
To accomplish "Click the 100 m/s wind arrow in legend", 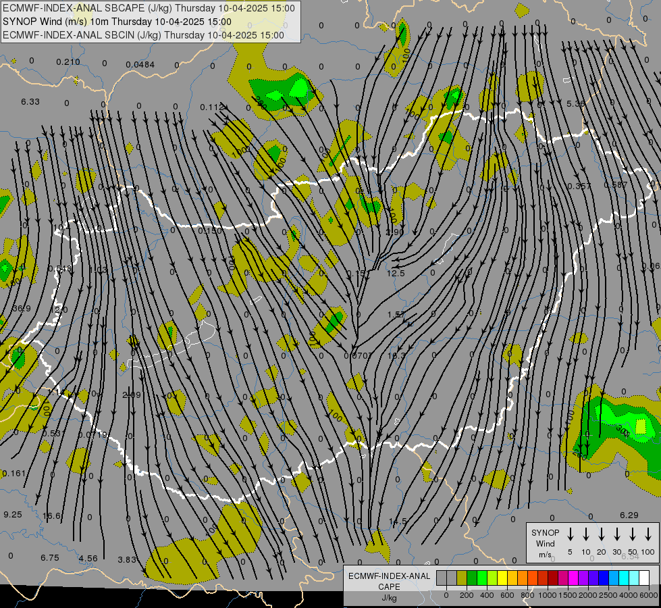I will point(648,534).
